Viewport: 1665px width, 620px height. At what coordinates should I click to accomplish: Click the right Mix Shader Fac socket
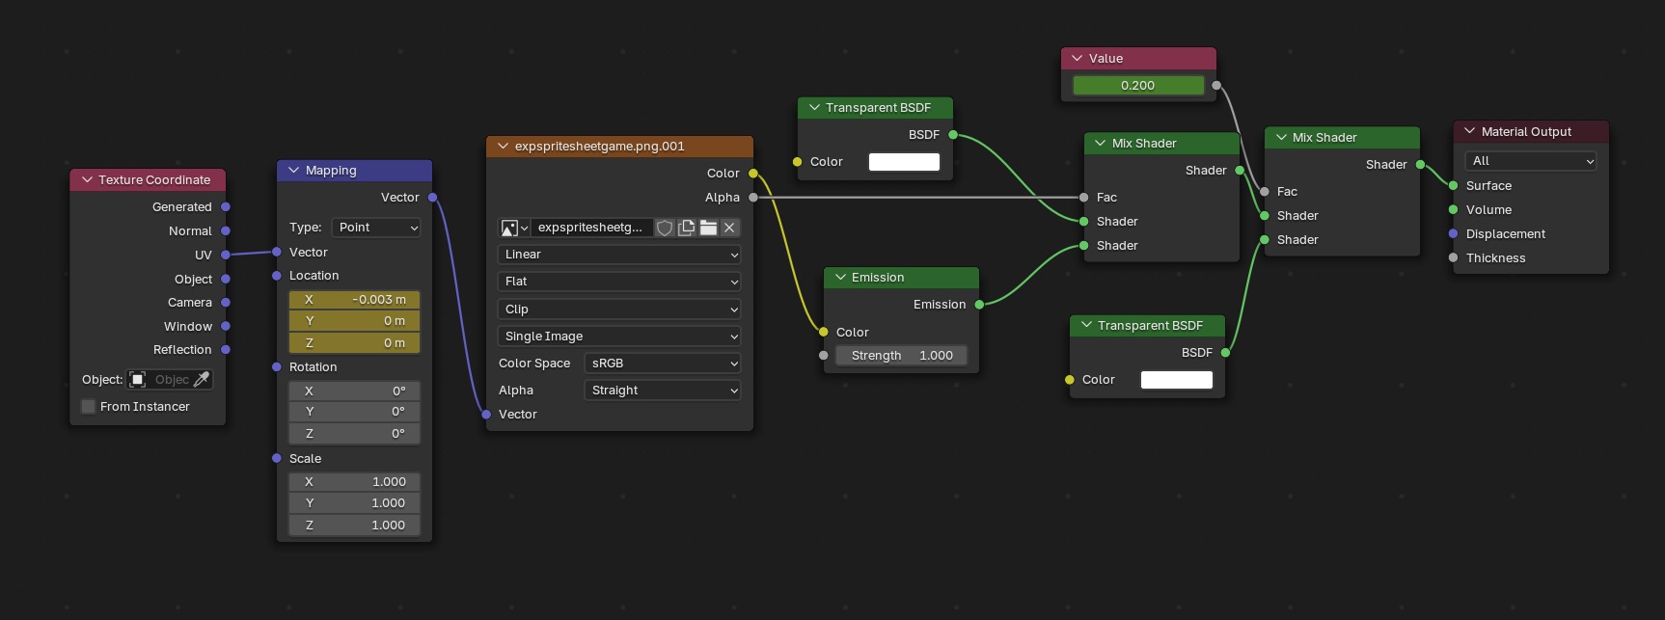pos(1265,192)
